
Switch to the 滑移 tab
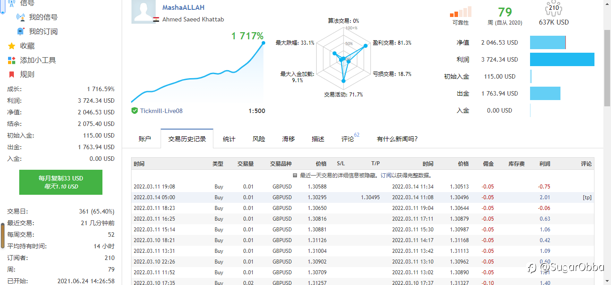pos(289,139)
